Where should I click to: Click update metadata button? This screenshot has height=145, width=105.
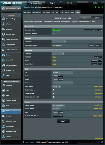(58, 116)
